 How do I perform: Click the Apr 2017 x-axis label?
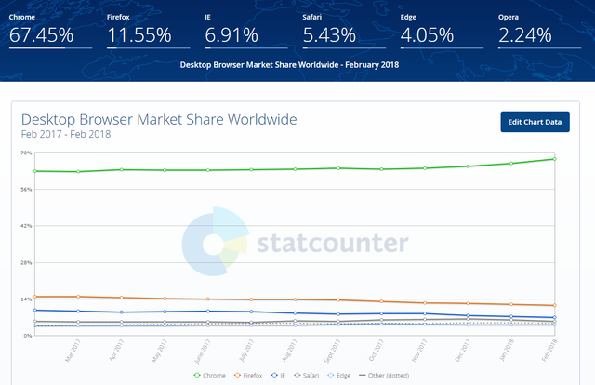116,350
